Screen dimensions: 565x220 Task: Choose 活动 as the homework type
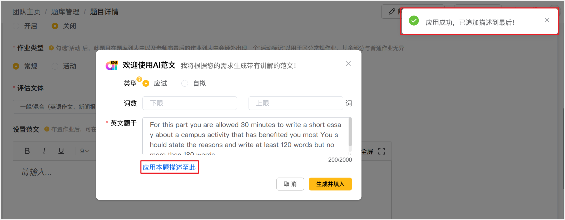point(55,66)
